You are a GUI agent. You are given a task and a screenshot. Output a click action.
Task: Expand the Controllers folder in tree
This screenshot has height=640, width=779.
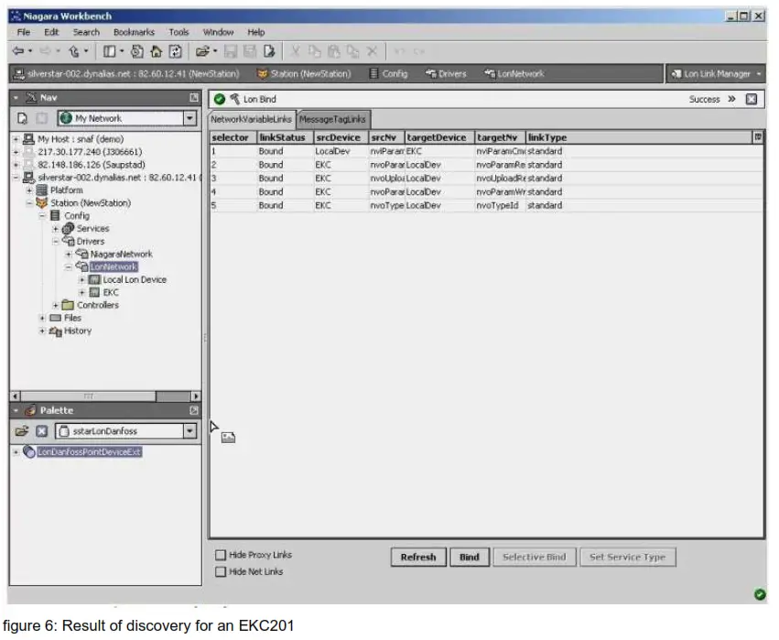[x=57, y=306]
